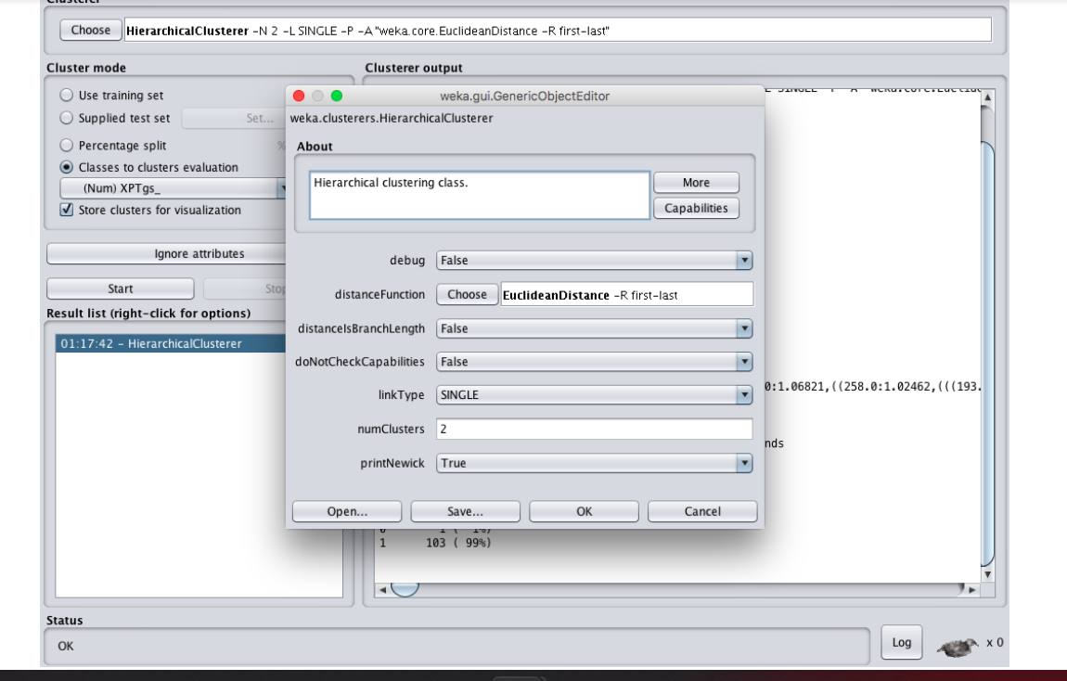Click the vertical scrollbar thumb in output
This screenshot has height=681, width=1067.
[987, 352]
